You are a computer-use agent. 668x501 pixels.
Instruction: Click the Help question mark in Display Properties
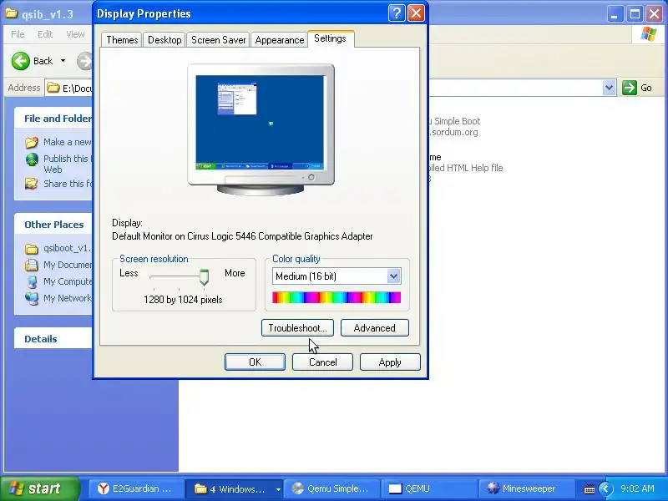coord(396,13)
